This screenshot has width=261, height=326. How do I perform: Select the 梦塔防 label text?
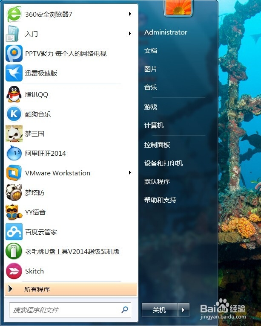click(34, 193)
